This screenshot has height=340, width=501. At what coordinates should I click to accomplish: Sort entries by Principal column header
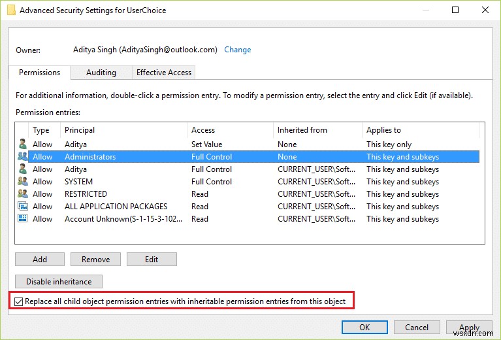tap(80, 130)
